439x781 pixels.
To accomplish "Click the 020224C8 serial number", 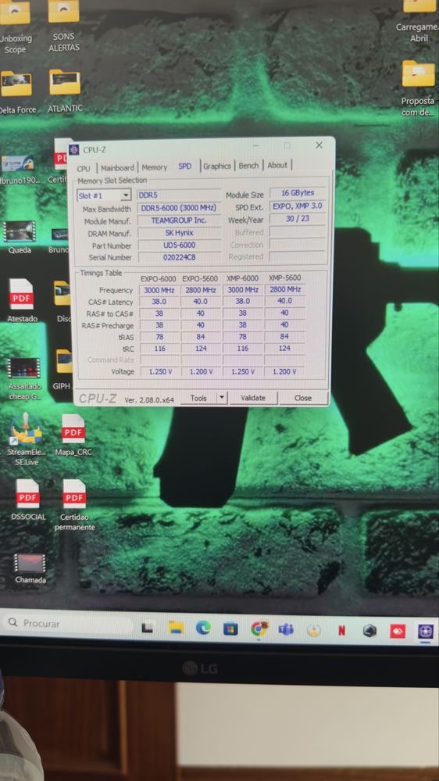I will [x=180, y=257].
